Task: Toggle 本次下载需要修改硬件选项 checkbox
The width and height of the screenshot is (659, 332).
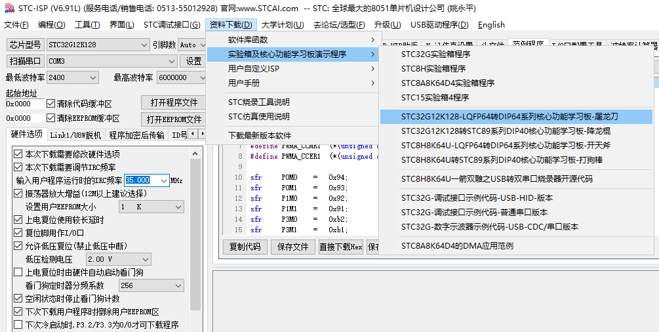Action: 18,154
